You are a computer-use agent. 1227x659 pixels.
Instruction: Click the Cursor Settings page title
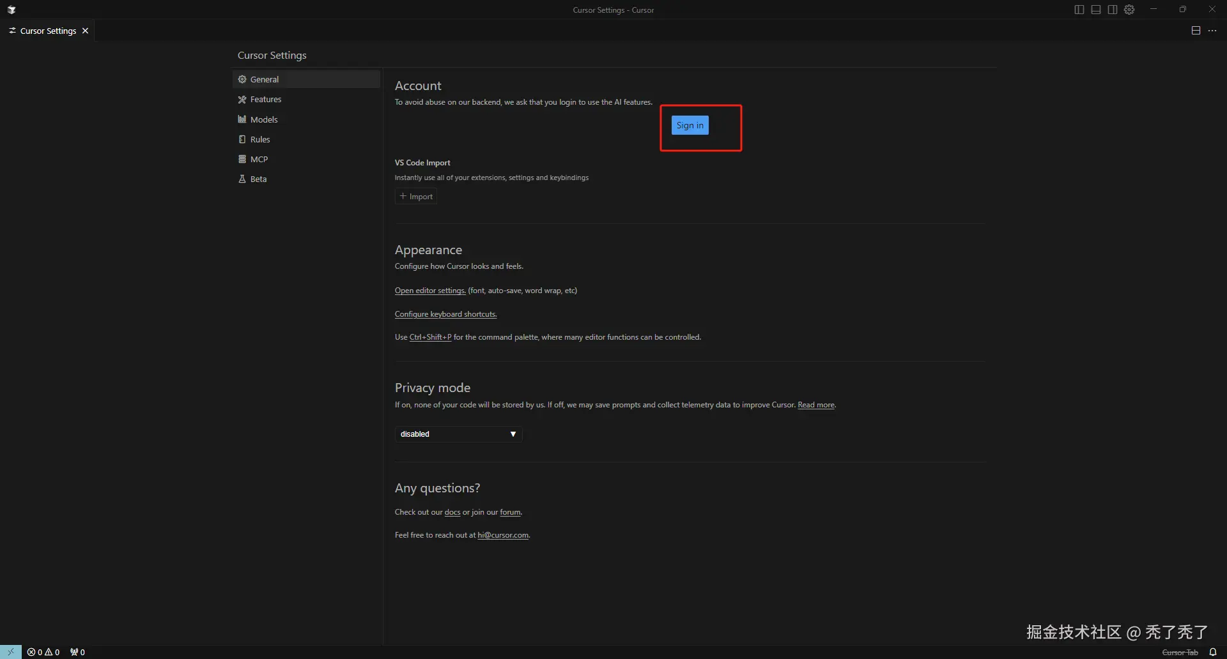tap(272, 56)
